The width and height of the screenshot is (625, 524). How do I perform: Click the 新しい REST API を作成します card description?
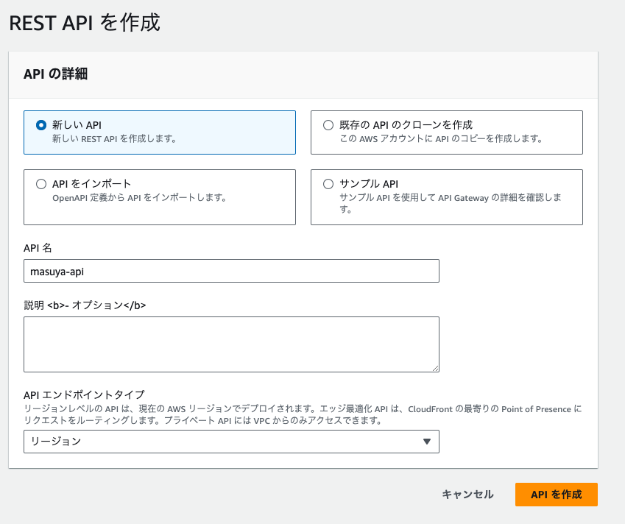point(114,138)
